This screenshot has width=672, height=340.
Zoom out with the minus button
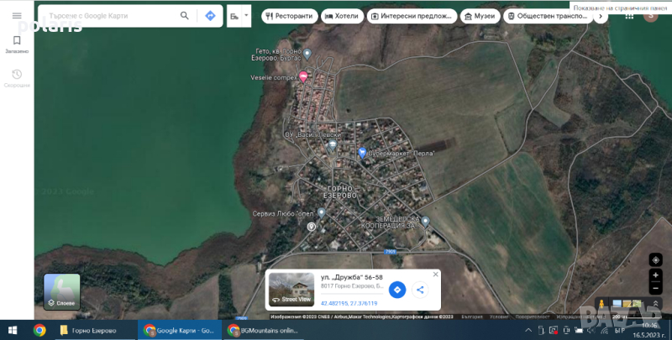[x=656, y=289]
